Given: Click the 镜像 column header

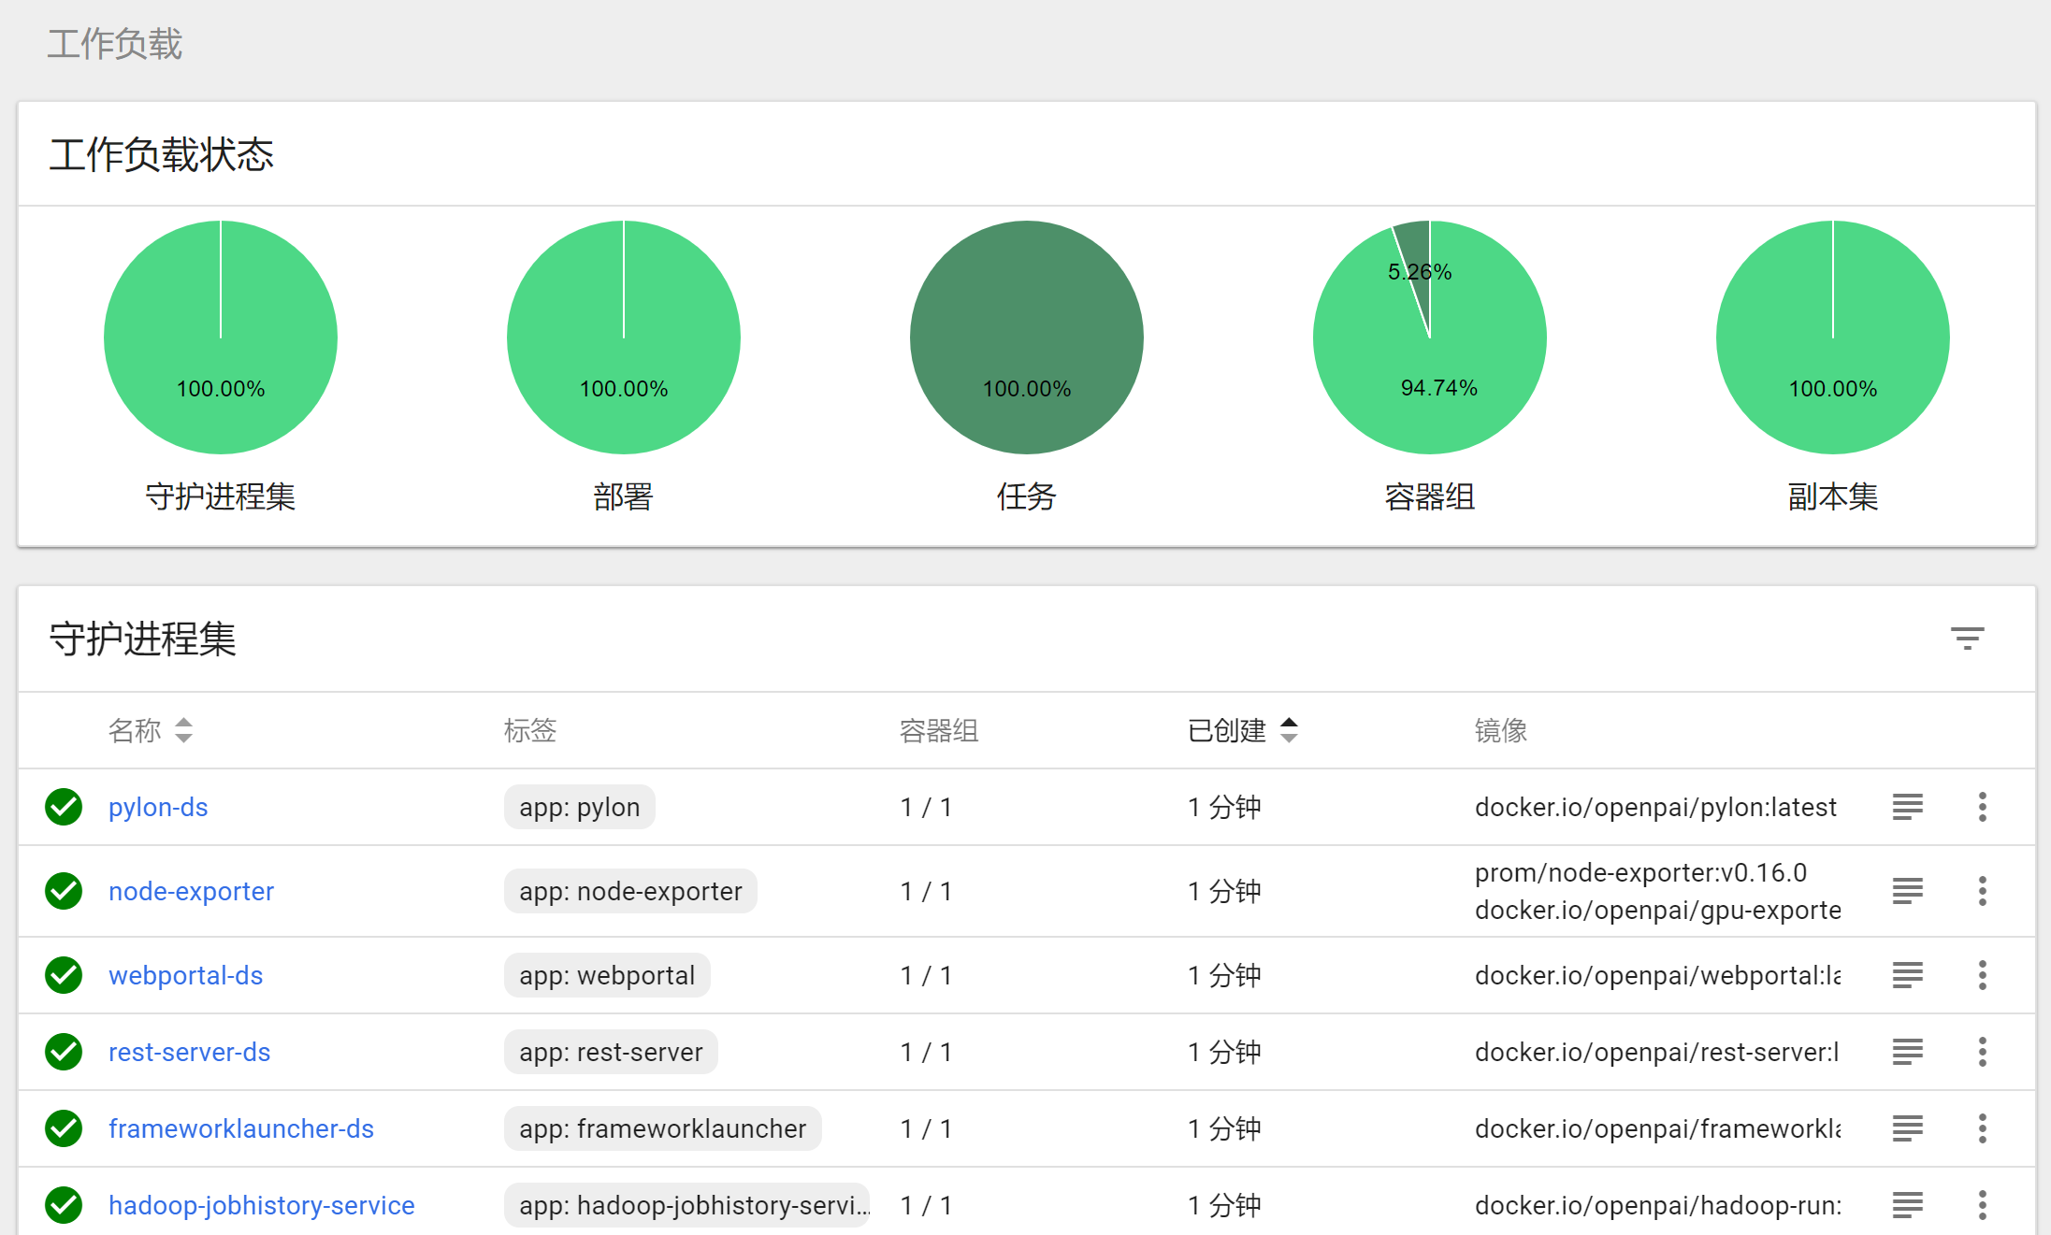Looking at the screenshot, I should pos(1500,730).
